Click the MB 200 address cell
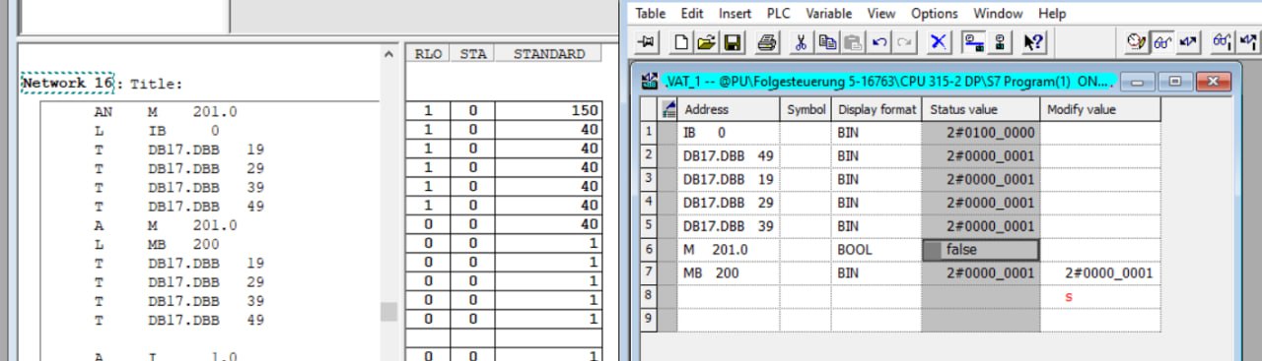The height and width of the screenshot is (361, 1262). 729,273
